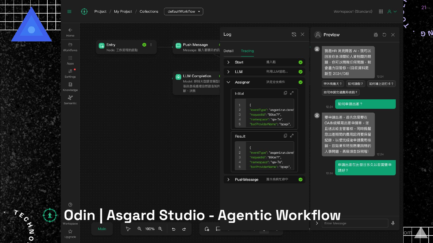Click the Start row success checkmark
This screenshot has width=433, height=243.
point(301,62)
